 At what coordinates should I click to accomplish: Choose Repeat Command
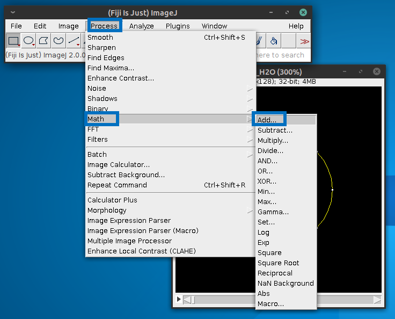pyautogui.click(x=171, y=185)
